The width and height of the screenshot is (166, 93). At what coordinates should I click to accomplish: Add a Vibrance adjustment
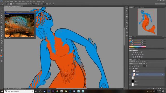coord(142,52)
